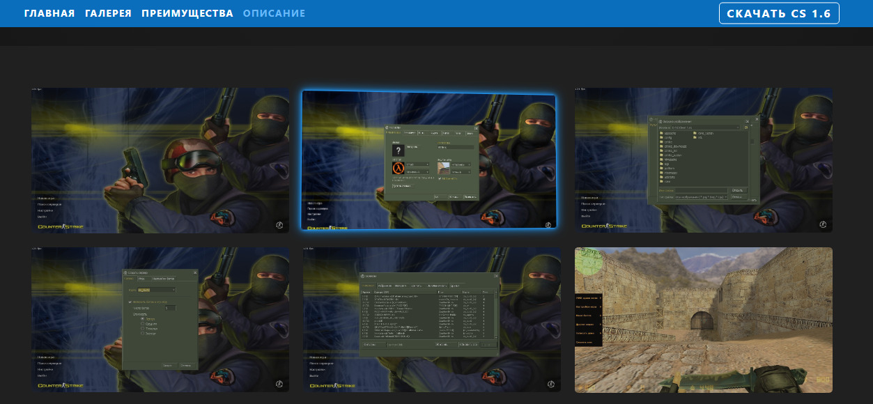Open the de_dust2 map dropdown
The image size is (873, 404).
pyautogui.click(x=156, y=289)
